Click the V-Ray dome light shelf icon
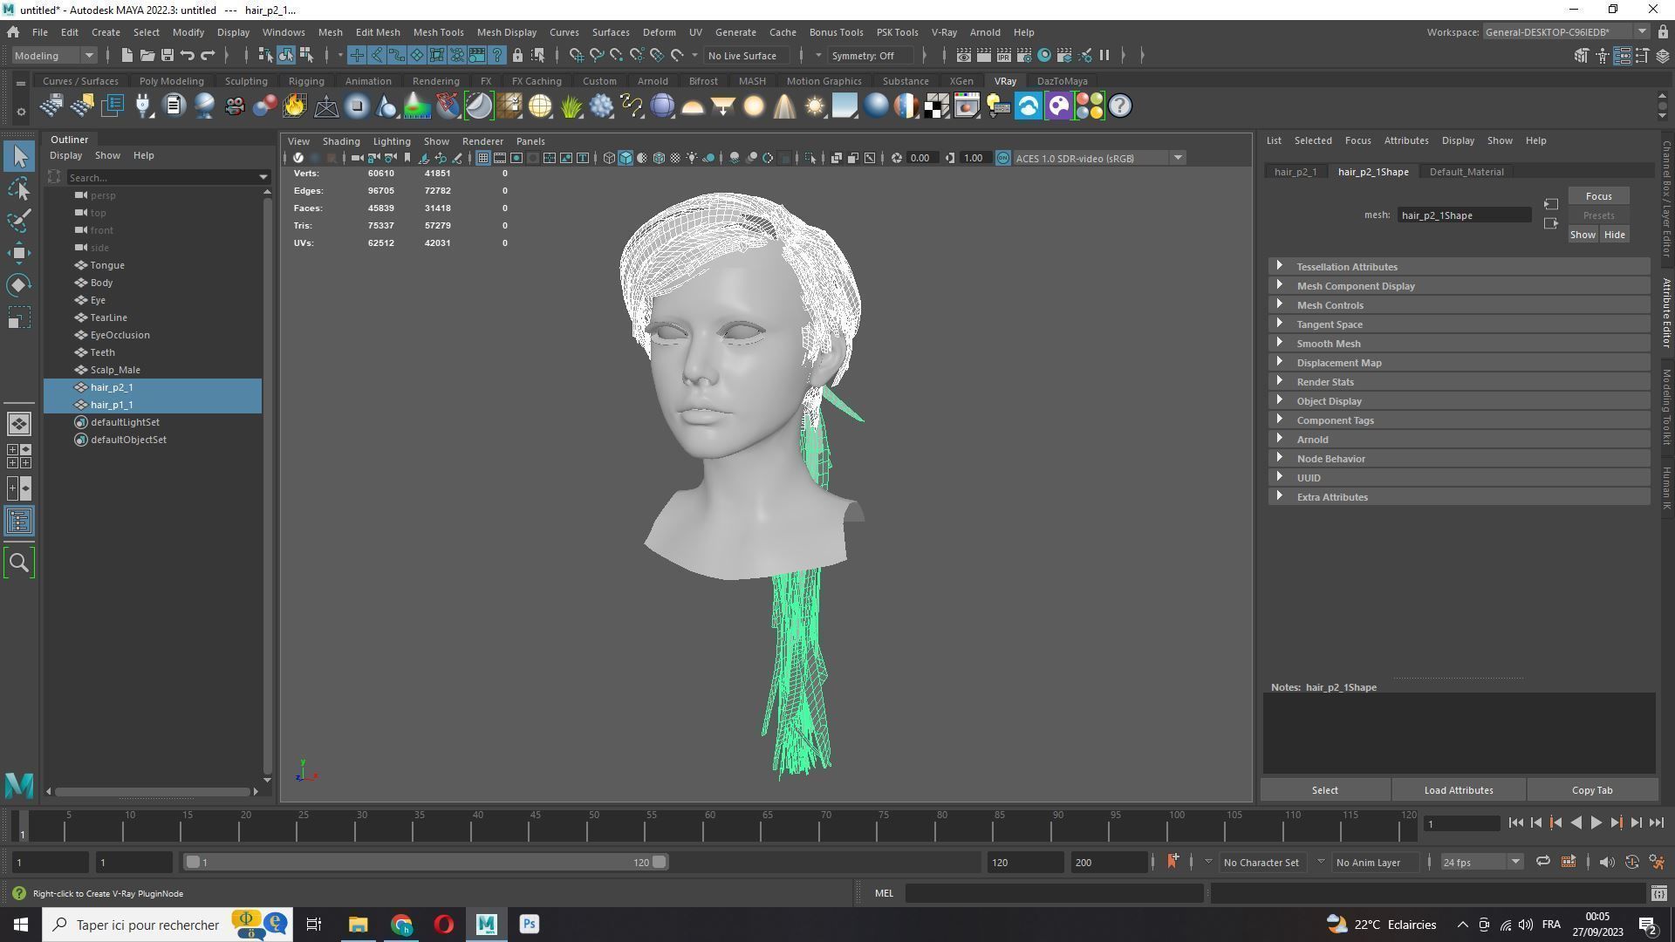 click(x=693, y=106)
